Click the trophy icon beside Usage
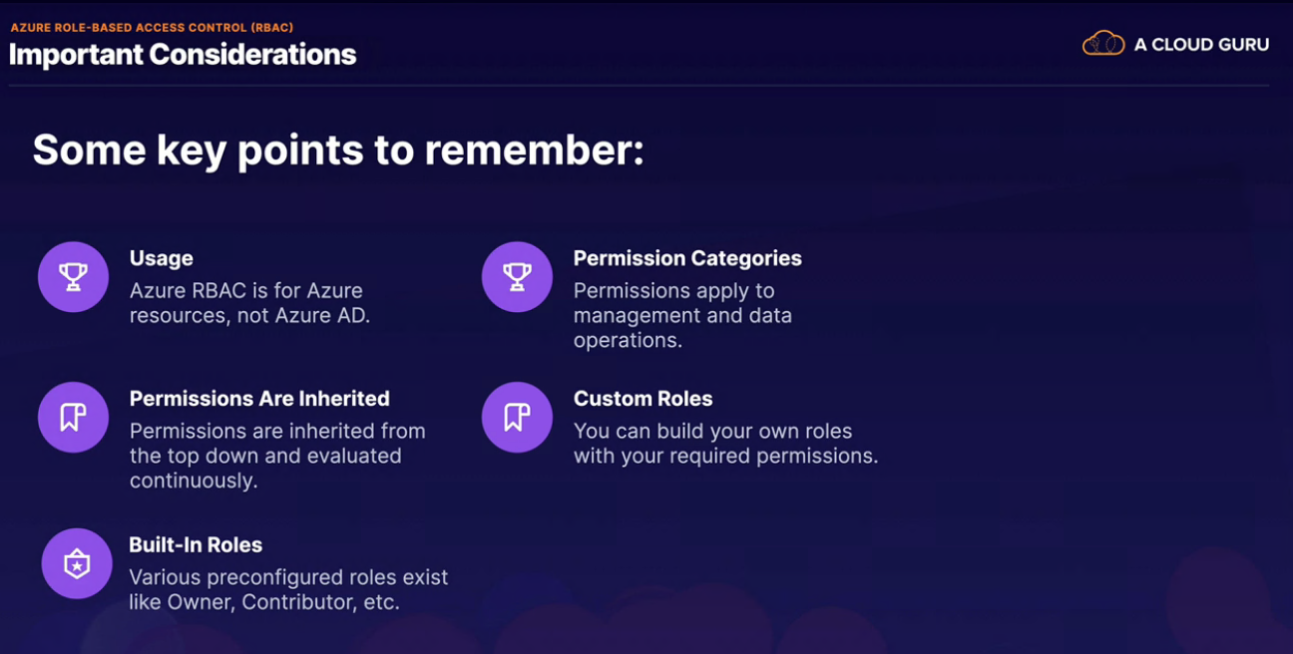The image size is (1293, 654). 73,277
